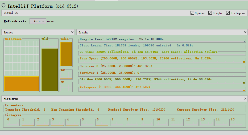Click the Refresh rate label
This screenshot has width=248, height=135.
16,21
